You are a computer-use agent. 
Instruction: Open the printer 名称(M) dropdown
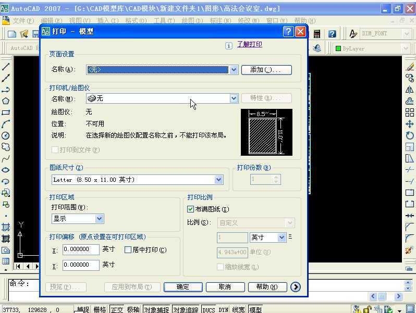pos(234,98)
